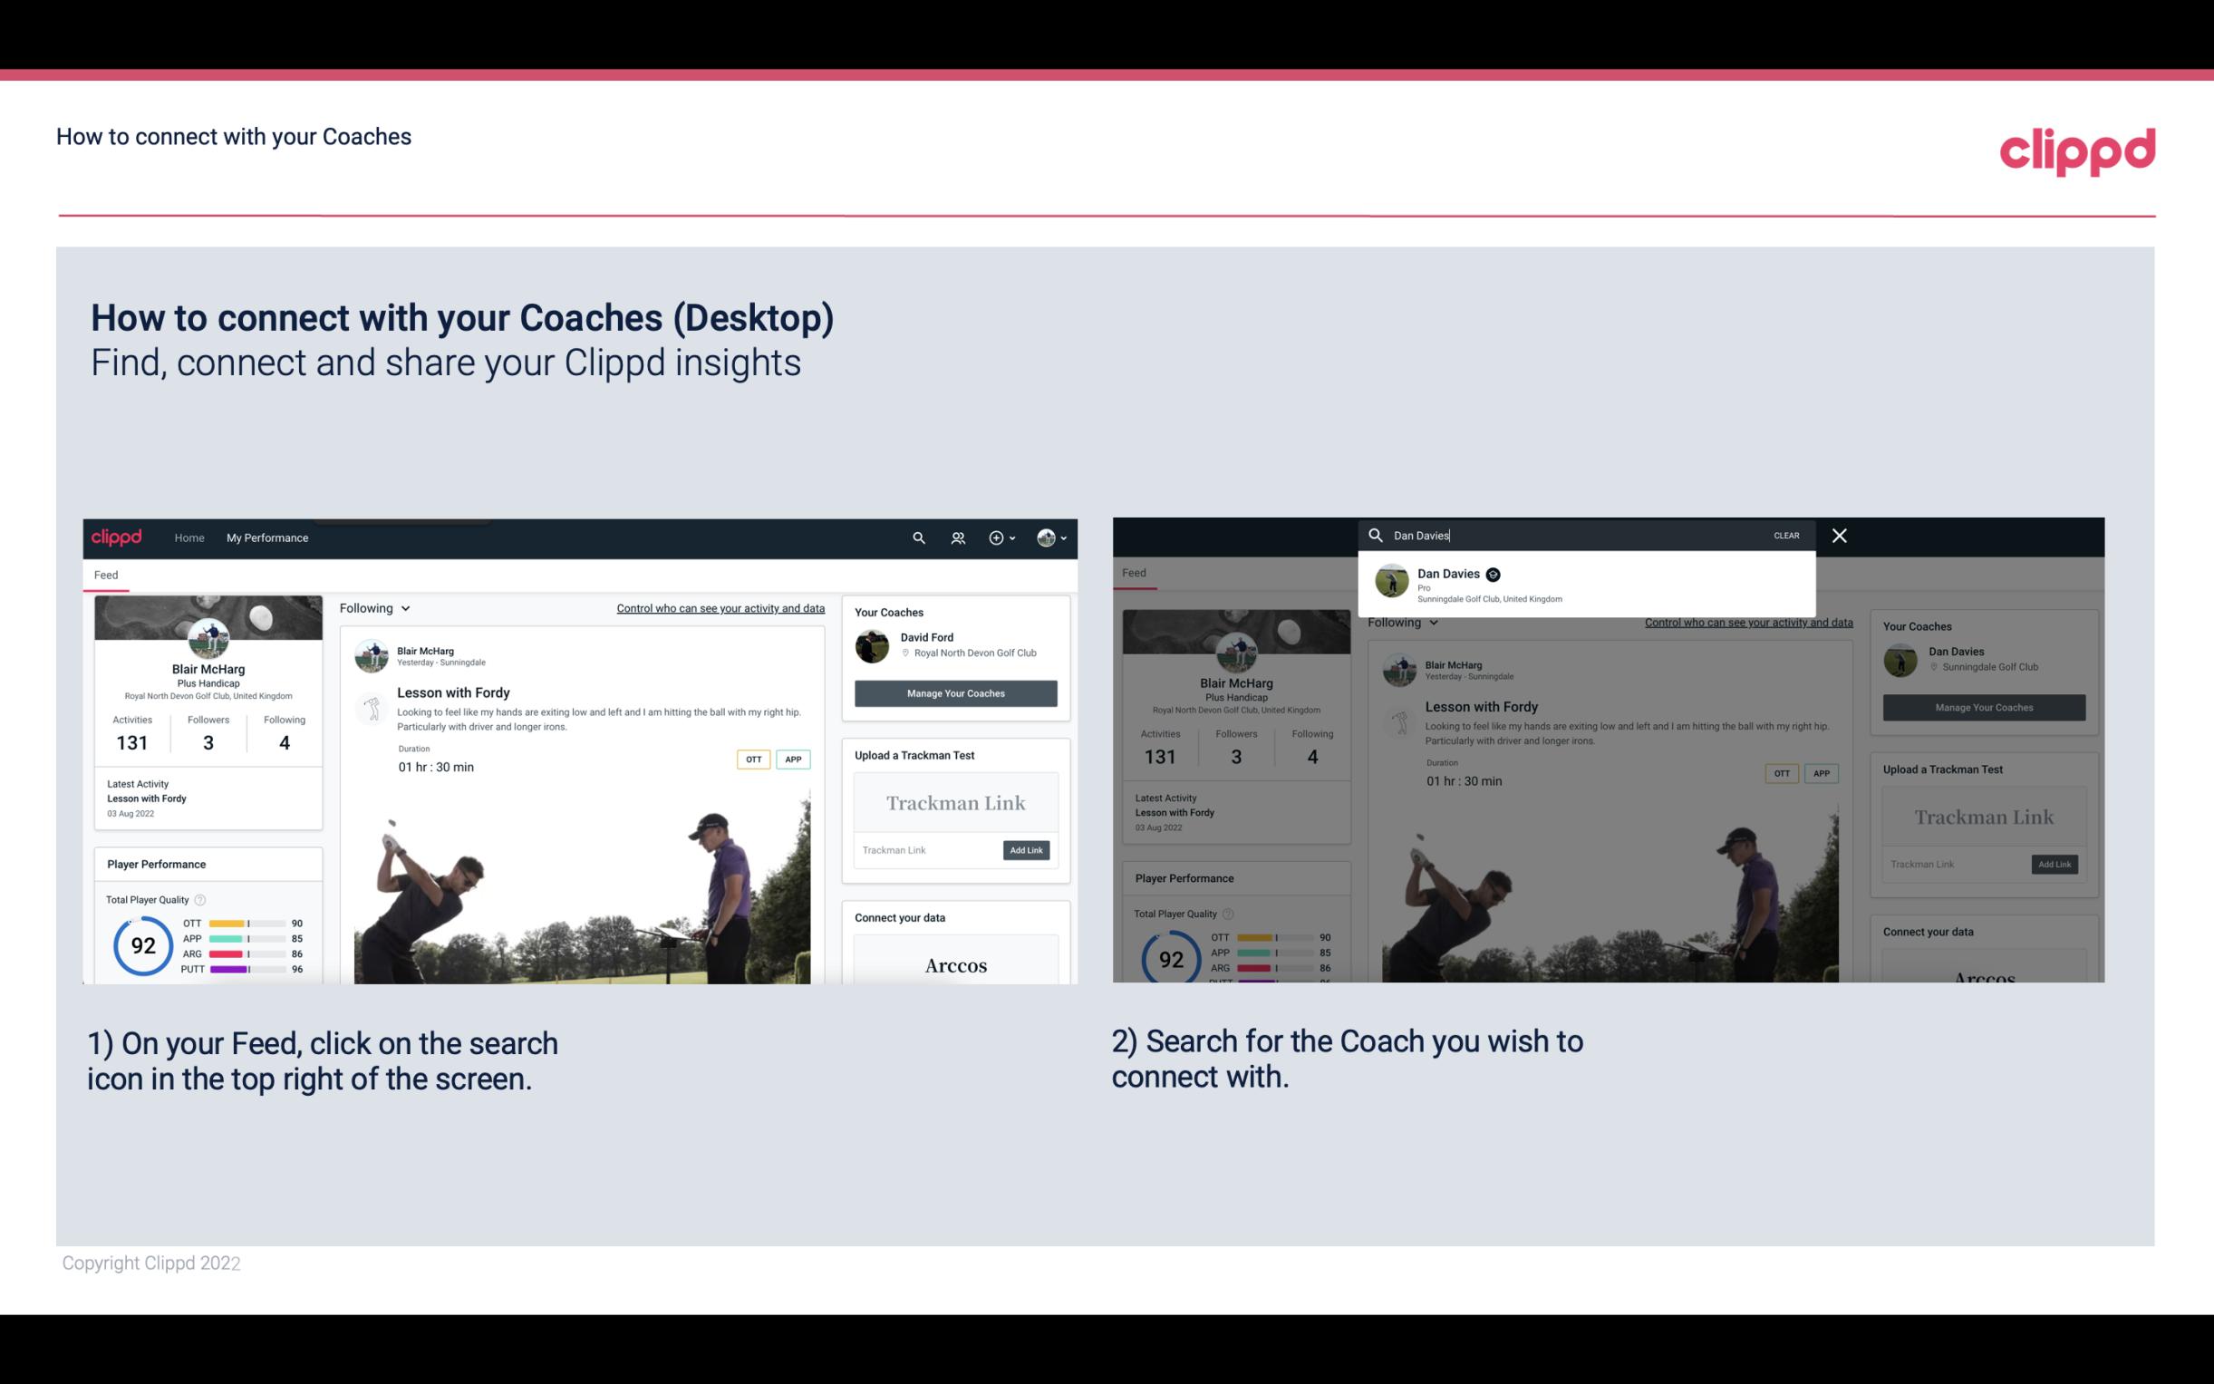Screen dimensions: 2214x1384
Task: Click the close X icon on search overlay
Action: coord(1838,534)
